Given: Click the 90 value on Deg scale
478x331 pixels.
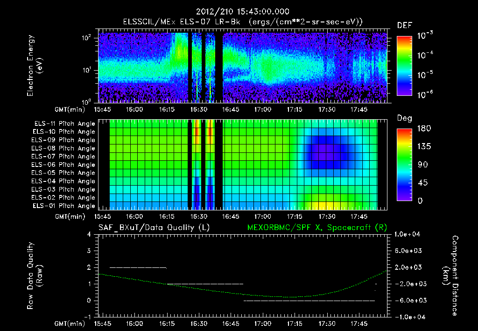Looking at the screenshot, I should pyautogui.click(x=424, y=165).
